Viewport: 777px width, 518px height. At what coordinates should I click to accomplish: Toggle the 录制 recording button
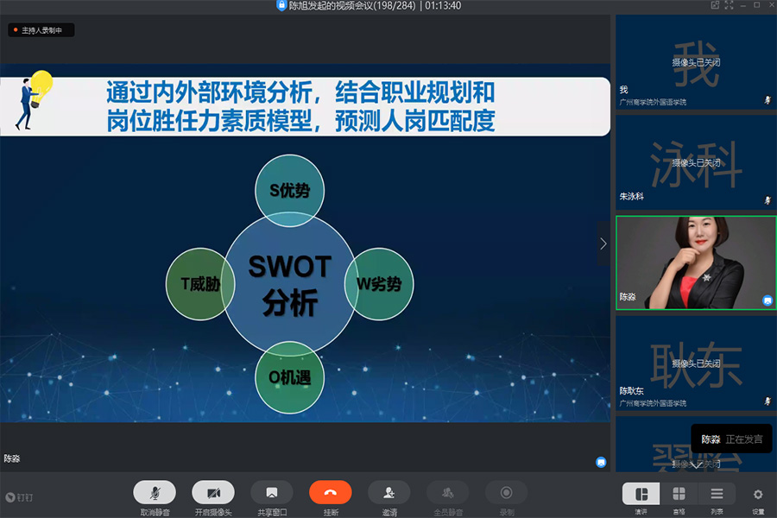(x=507, y=492)
